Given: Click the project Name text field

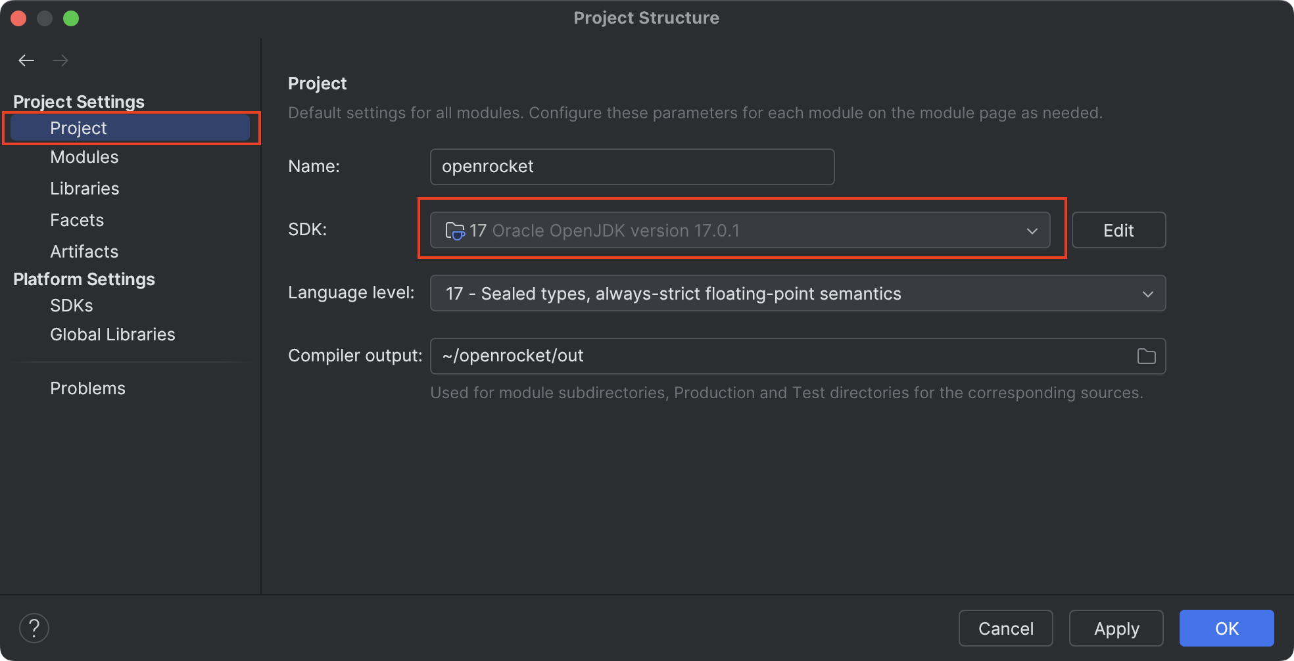Looking at the screenshot, I should (x=631, y=167).
